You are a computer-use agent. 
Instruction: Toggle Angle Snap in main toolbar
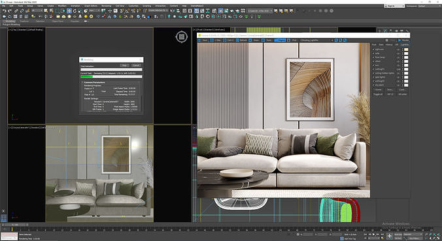(127, 10)
